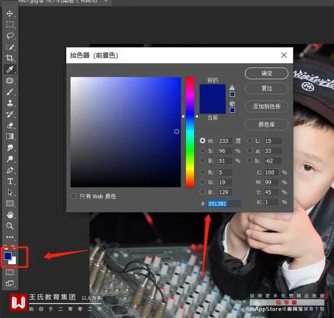Image resolution: width=334 pixels, height=318 pixels.
Task: Select the Crop tool
Action: (x=10, y=58)
